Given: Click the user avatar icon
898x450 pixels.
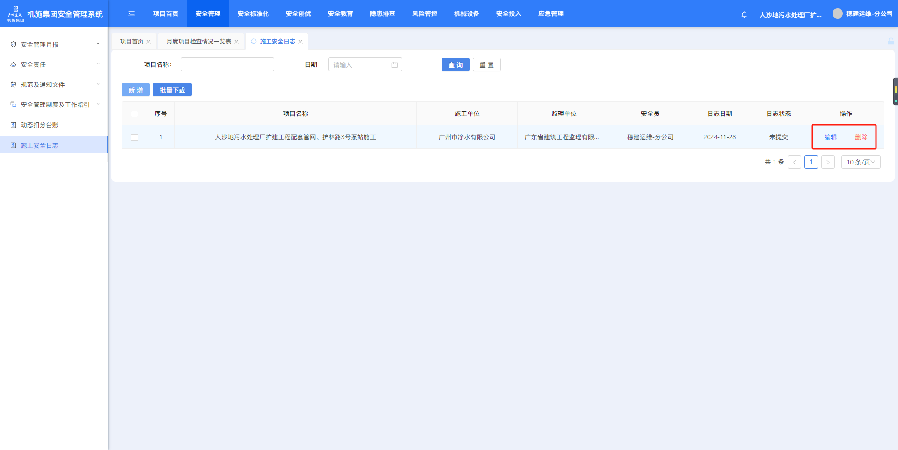Looking at the screenshot, I should (837, 14).
